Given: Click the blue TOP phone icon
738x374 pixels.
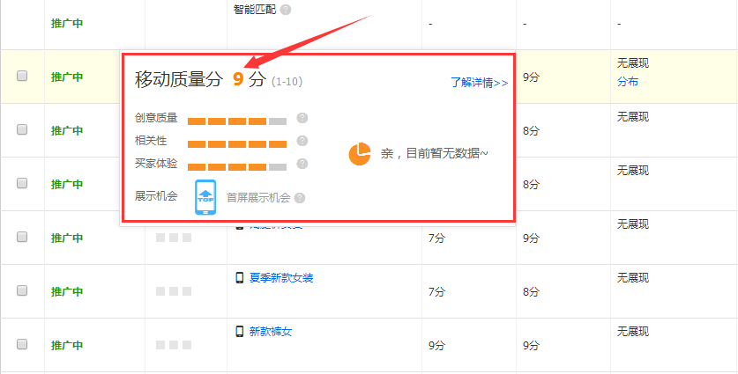Looking at the screenshot, I should point(205,196).
